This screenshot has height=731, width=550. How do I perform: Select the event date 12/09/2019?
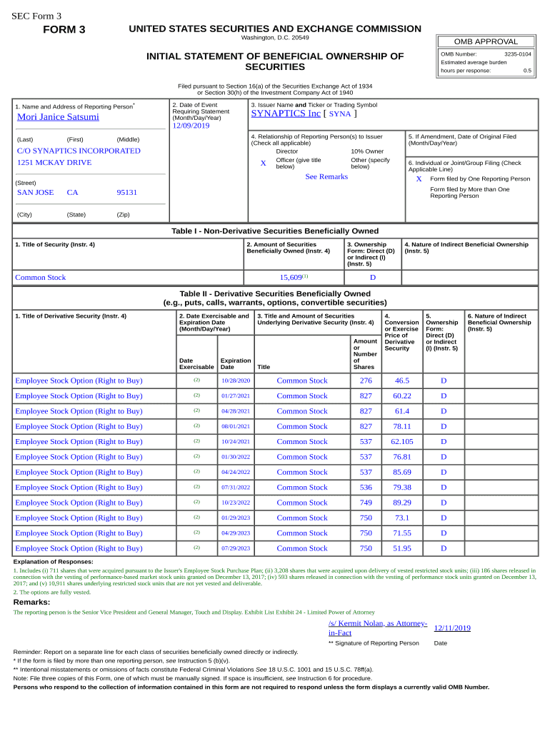(x=191, y=126)
